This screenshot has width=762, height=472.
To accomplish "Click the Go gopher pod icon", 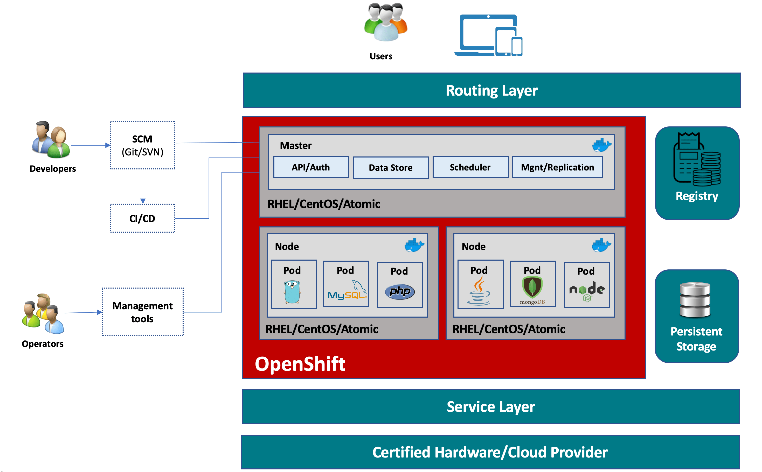I will [293, 292].
